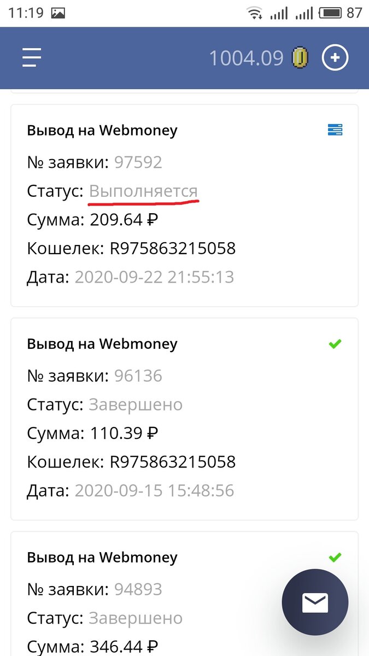The image size is (369, 656).
Task: Tap the plus circle add-funds icon
Action: [x=335, y=57]
